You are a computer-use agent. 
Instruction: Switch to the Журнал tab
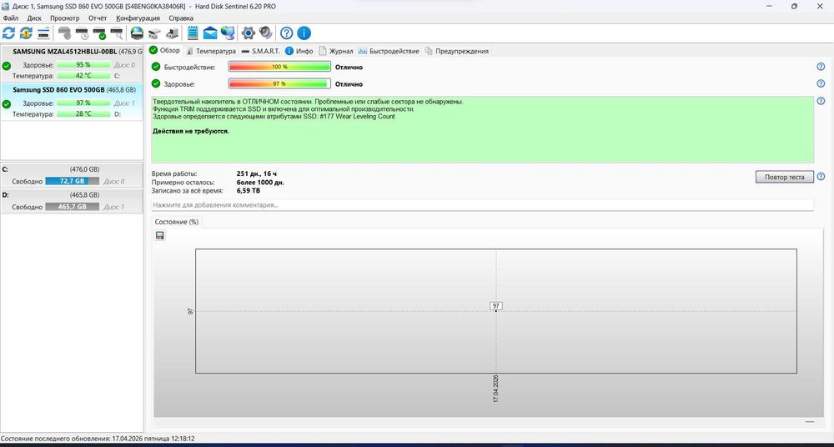[x=336, y=51]
